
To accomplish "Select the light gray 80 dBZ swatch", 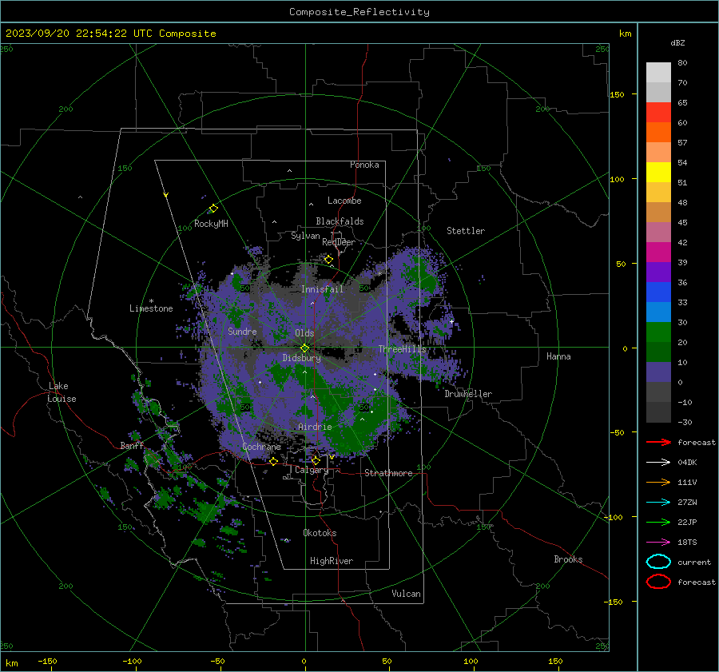I will click(658, 72).
